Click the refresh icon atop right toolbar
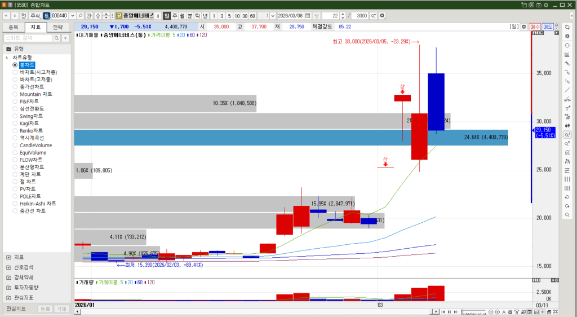Image resolution: width=577 pixels, height=317 pixels. tap(567, 27)
